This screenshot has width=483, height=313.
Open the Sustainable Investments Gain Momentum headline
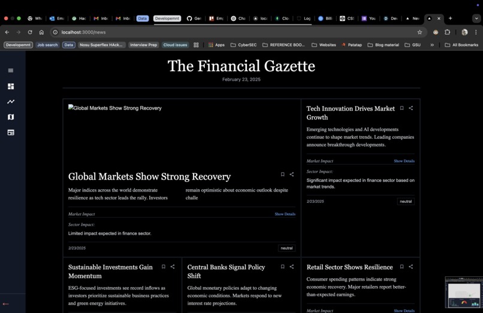[x=110, y=272]
